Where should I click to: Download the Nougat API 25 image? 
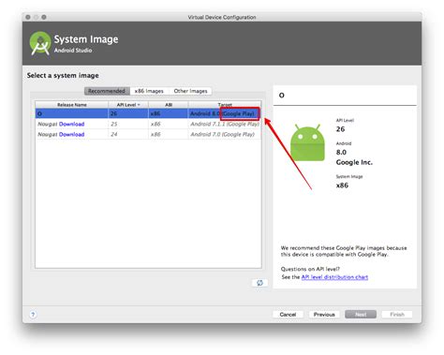tap(72, 124)
